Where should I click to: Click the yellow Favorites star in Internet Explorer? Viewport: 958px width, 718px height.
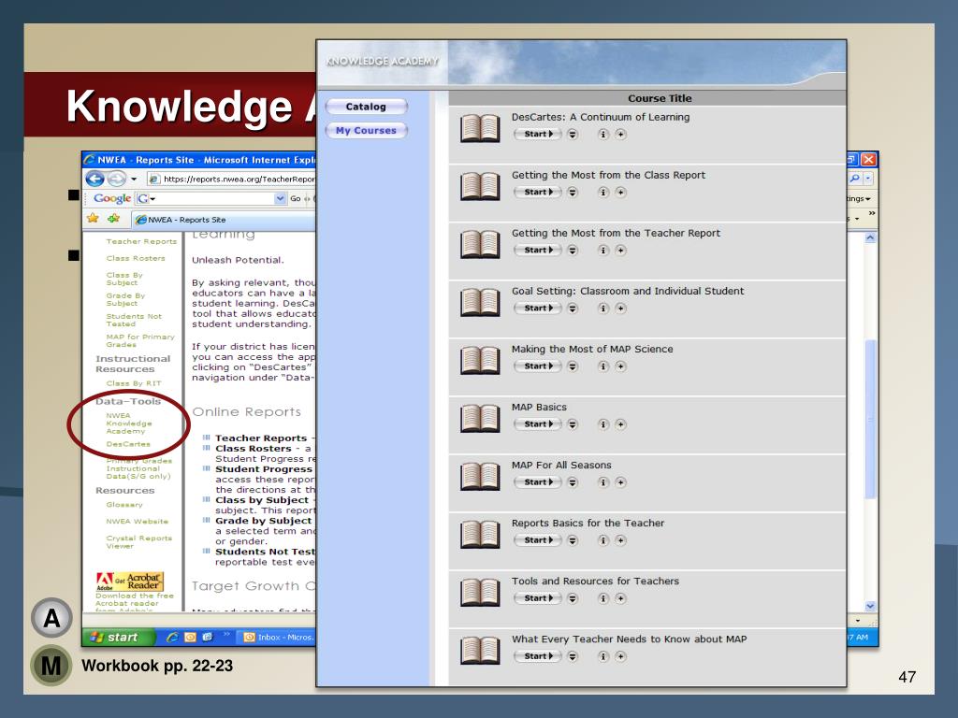coord(93,219)
